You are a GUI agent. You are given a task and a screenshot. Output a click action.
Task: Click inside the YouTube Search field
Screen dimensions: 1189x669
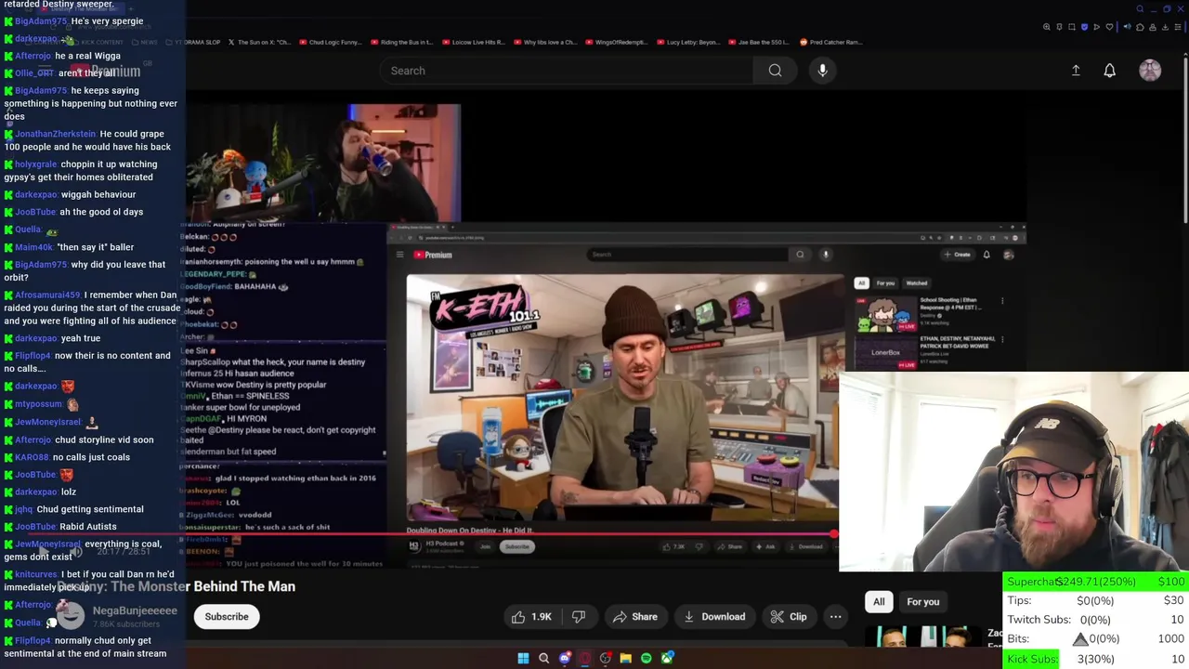(567, 71)
